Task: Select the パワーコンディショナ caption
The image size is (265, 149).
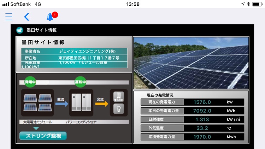Action: tap(81, 122)
